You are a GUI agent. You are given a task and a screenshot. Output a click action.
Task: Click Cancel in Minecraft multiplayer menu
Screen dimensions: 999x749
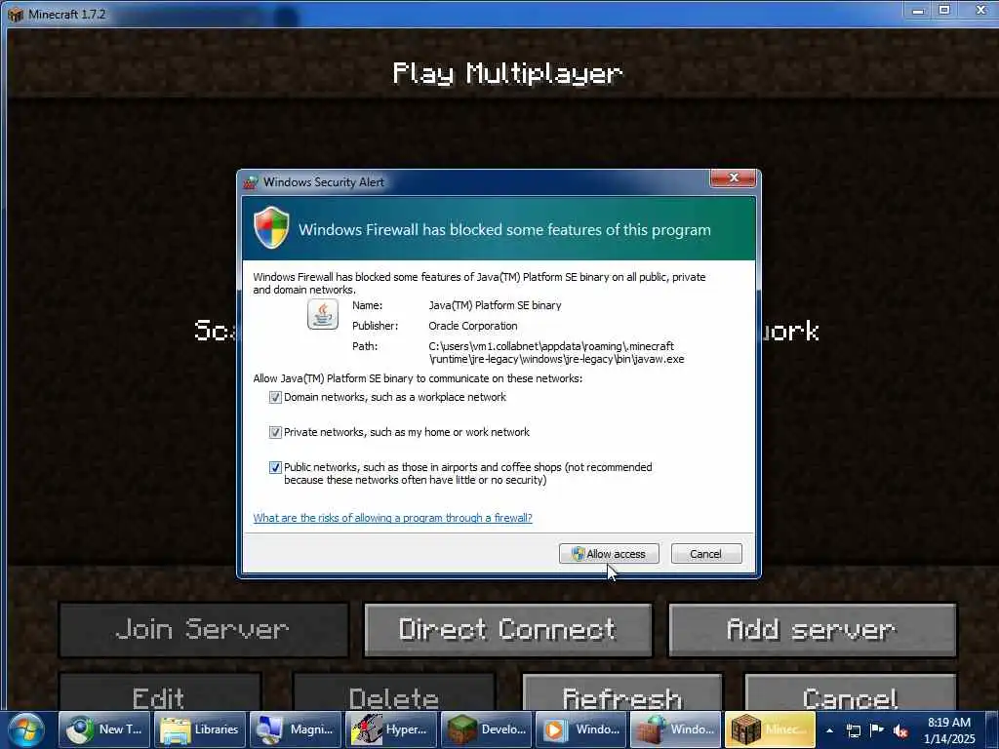(850, 692)
